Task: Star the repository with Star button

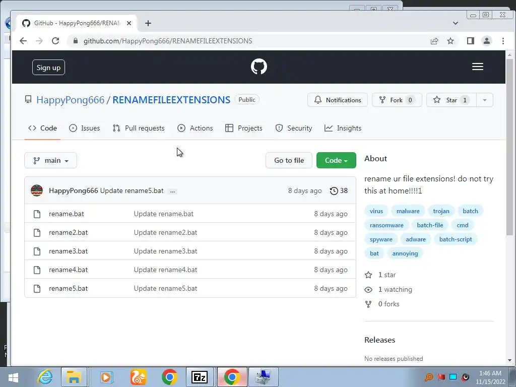Action: click(451, 100)
